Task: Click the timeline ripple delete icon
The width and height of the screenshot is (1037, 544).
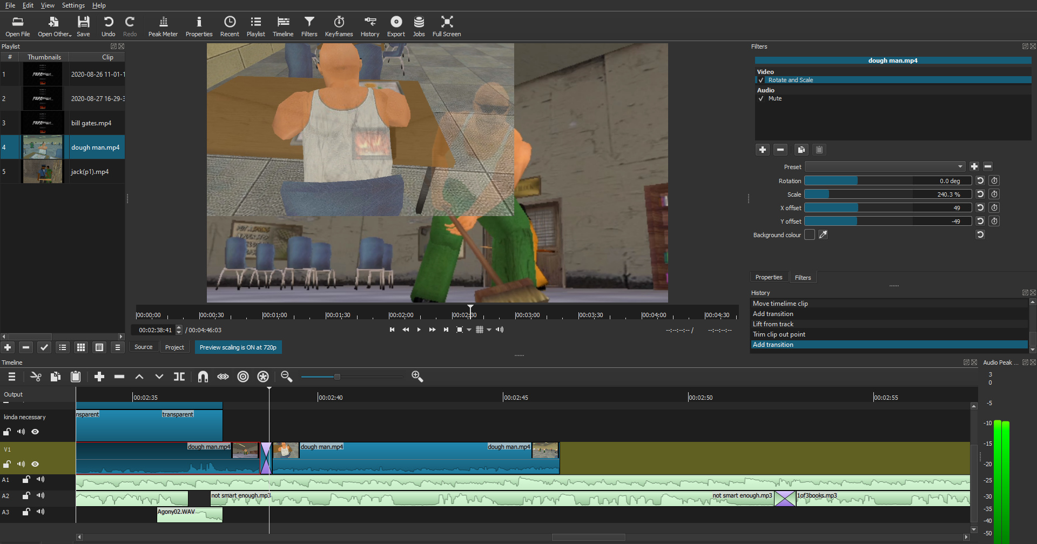Action: (x=119, y=377)
